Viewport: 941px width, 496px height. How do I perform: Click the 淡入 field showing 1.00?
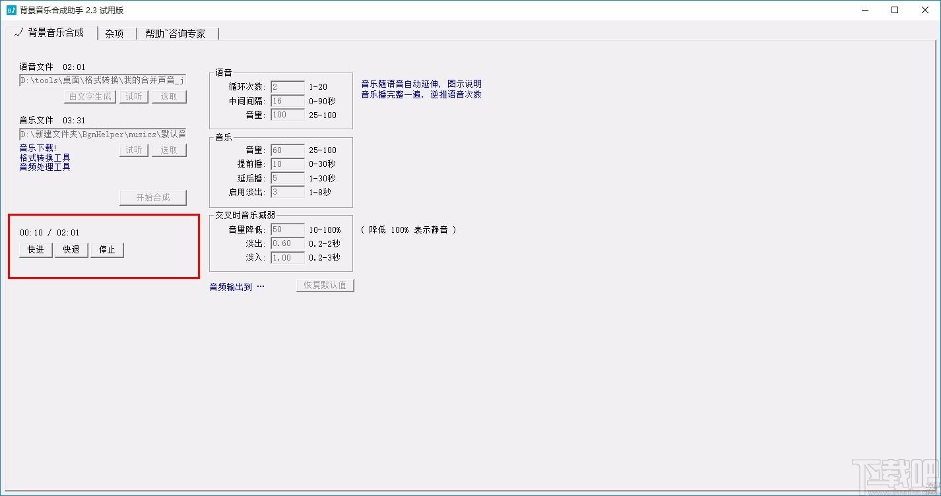pos(287,257)
